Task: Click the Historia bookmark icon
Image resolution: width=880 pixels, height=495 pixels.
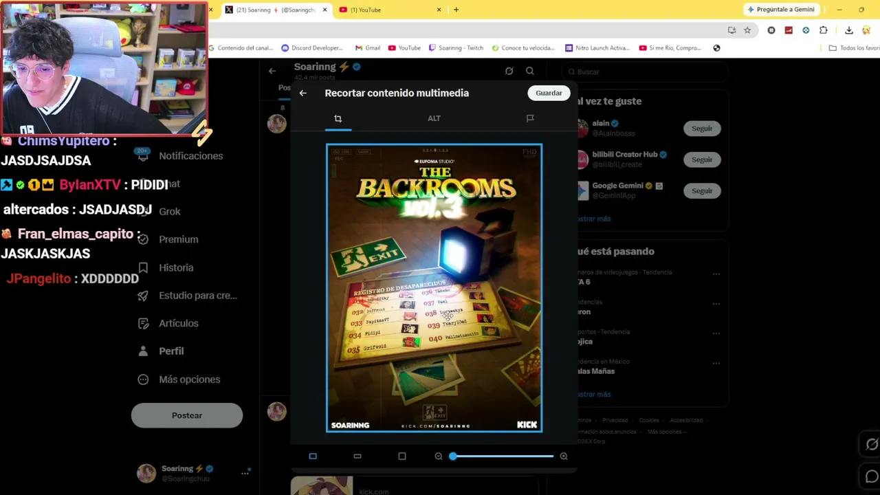Action: [x=143, y=267]
